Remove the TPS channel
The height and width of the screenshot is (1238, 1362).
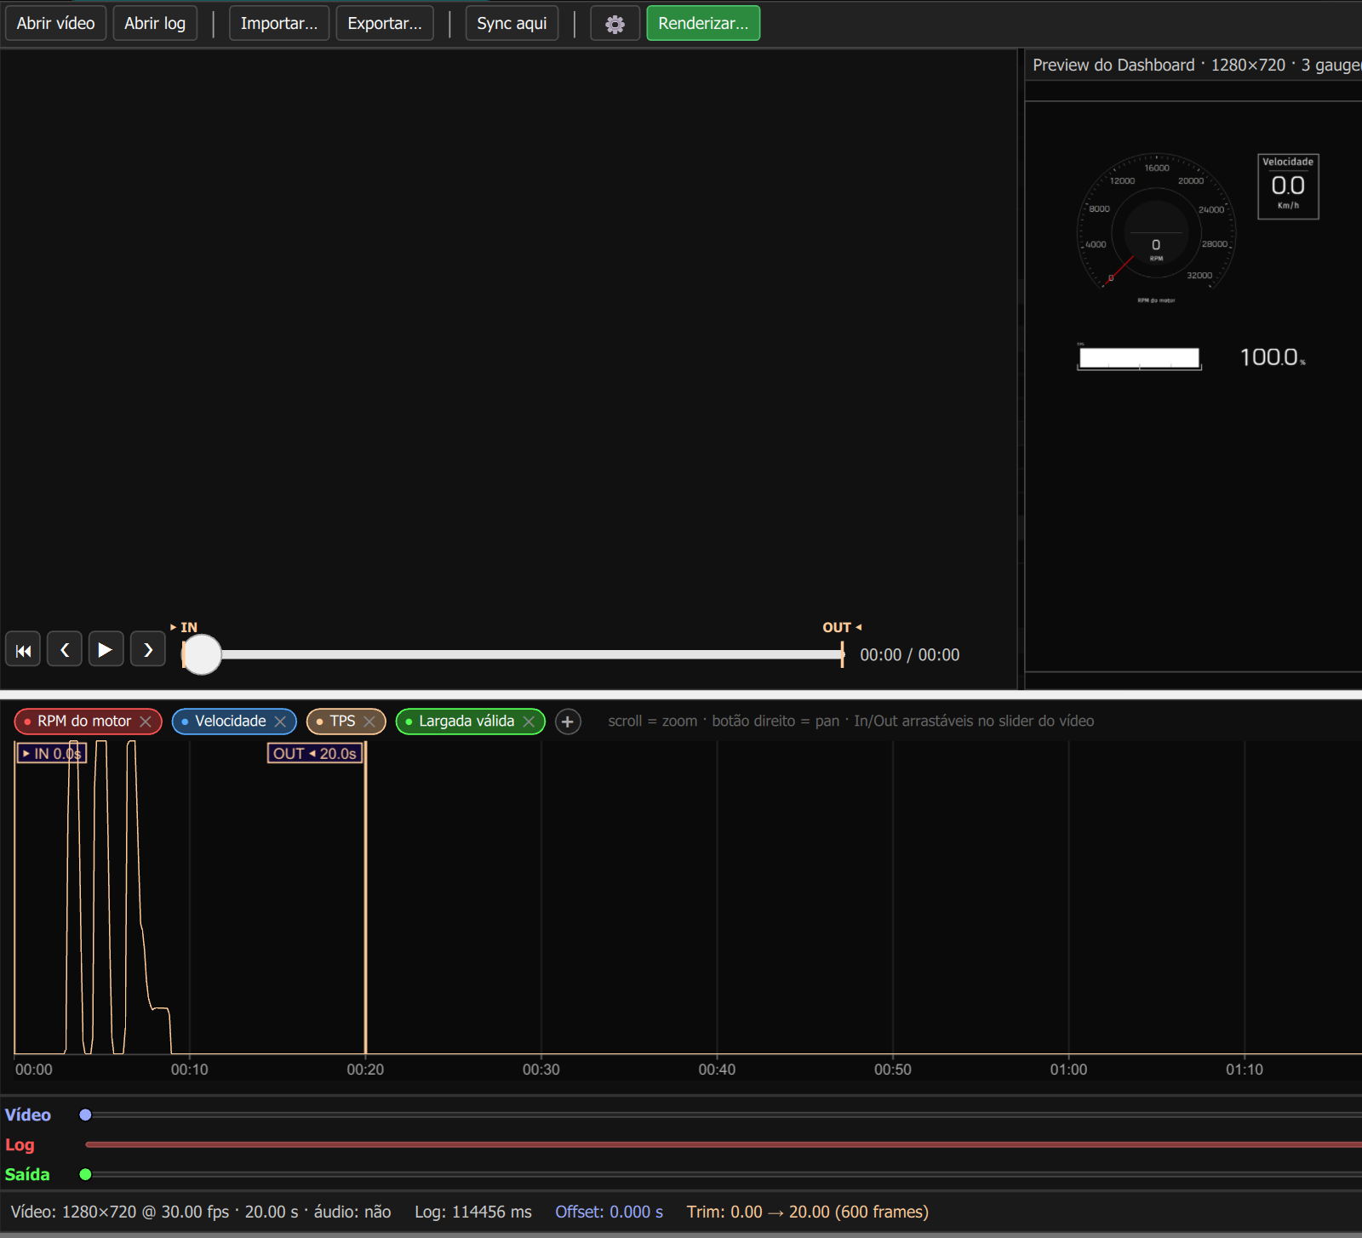[x=369, y=722]
